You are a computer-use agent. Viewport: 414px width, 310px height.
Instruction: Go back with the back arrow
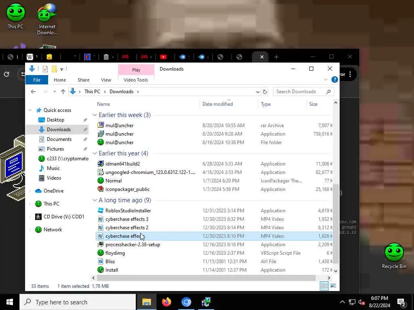tap(33, 92)
